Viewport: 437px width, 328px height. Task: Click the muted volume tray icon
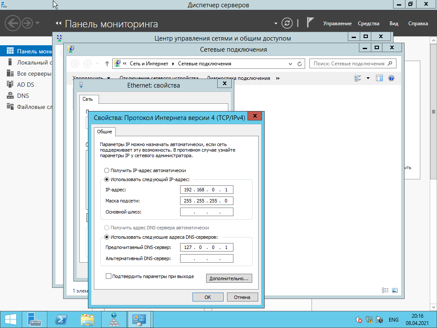358,319
